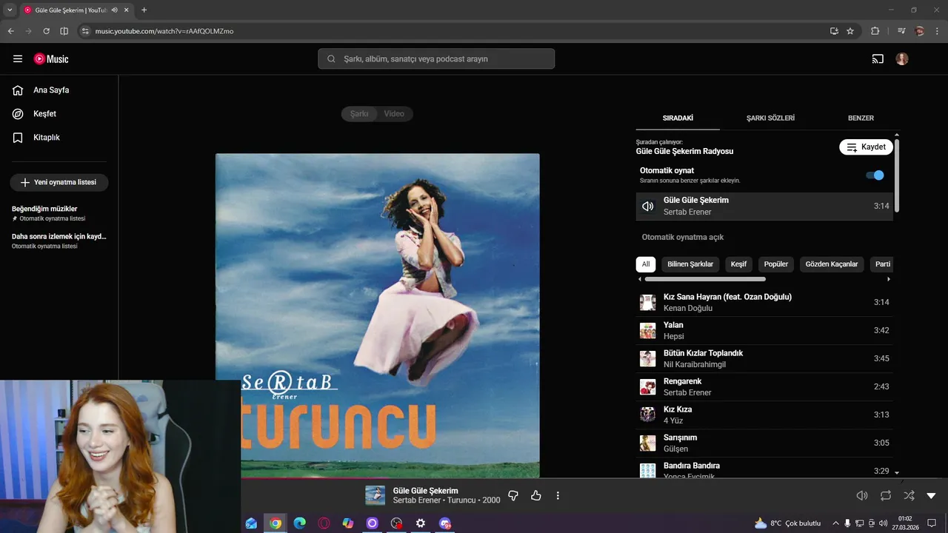Reload the page in browser
Image resolution: width=948 pixels, height=533 pixels.
point(46,31)
